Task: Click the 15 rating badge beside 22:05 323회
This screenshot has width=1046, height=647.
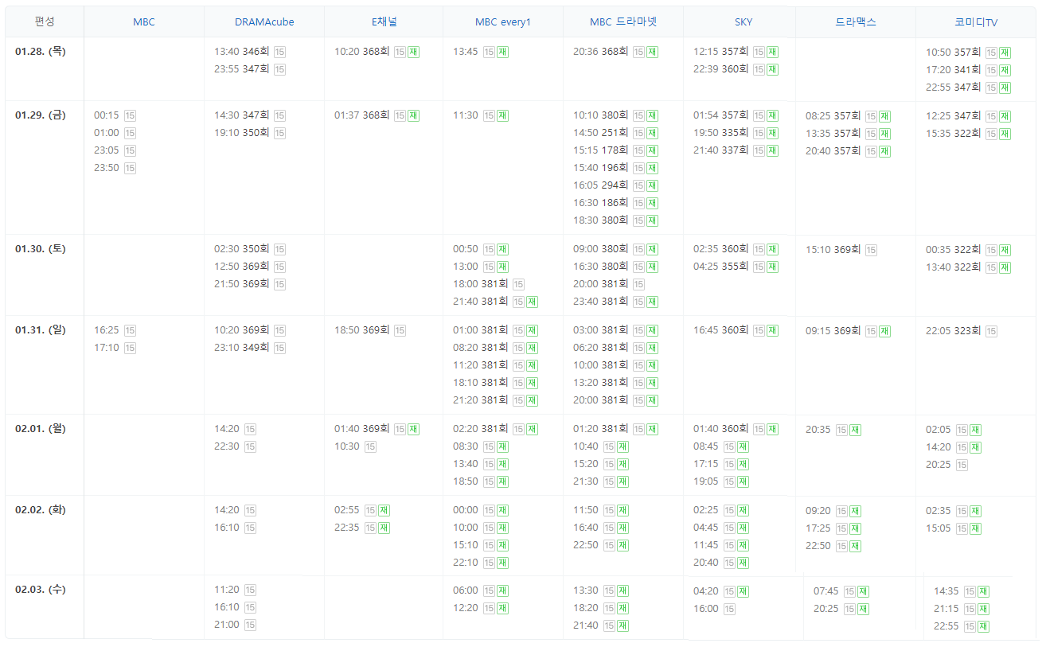Action: tap(991, 331)
